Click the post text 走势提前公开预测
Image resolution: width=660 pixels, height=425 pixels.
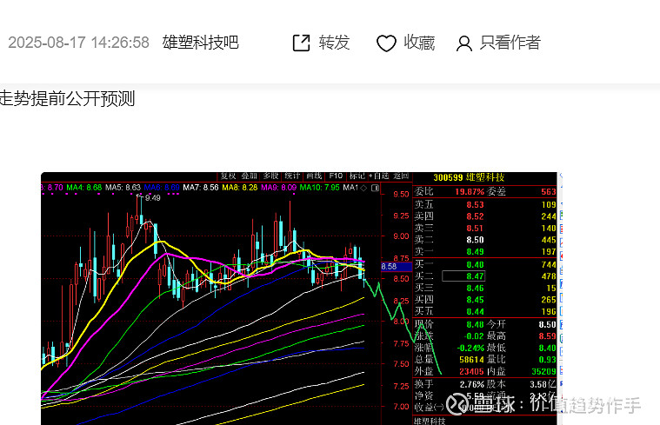click(67, 98)
